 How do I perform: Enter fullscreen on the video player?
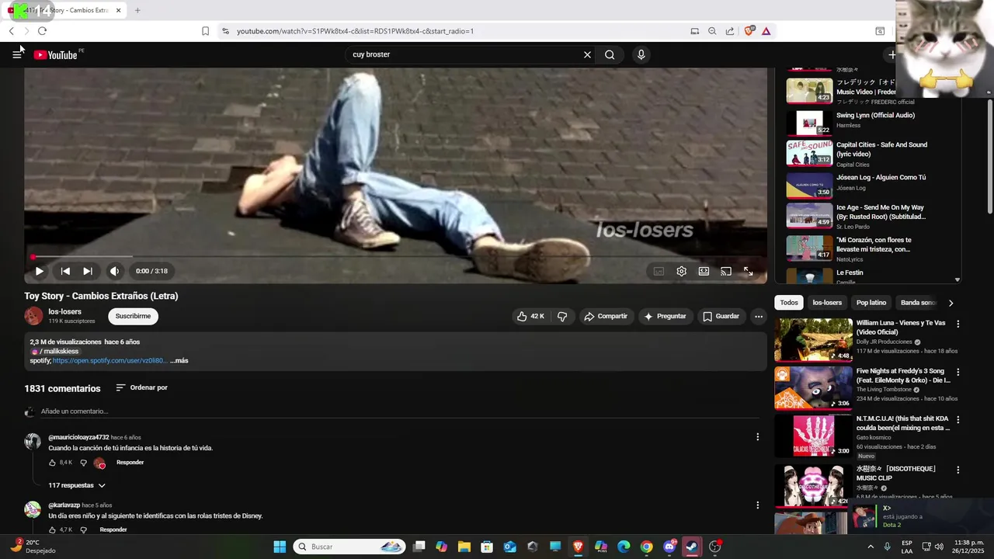(749, 271)
